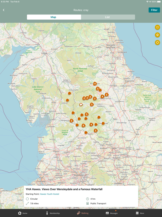The image size is (162, 217).
Task: Open the Walking tab
Action: 83,213
